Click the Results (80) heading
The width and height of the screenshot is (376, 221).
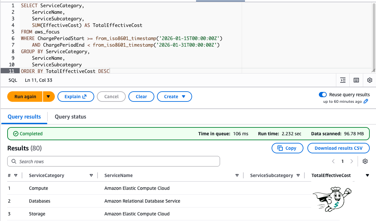point(24,148)
